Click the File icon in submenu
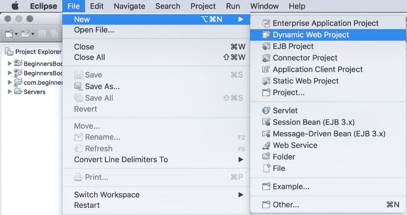The image size is (407, 215). 267,168
